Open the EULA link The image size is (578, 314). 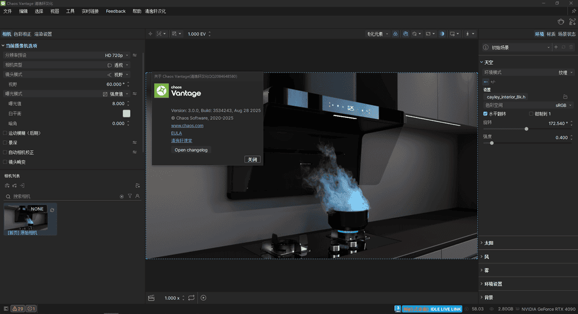coord(176,133)
